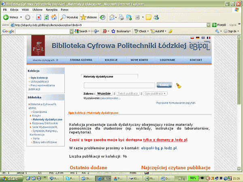Open NOWE KONTO navigation tab
The image size is (243, 182).
139,60
